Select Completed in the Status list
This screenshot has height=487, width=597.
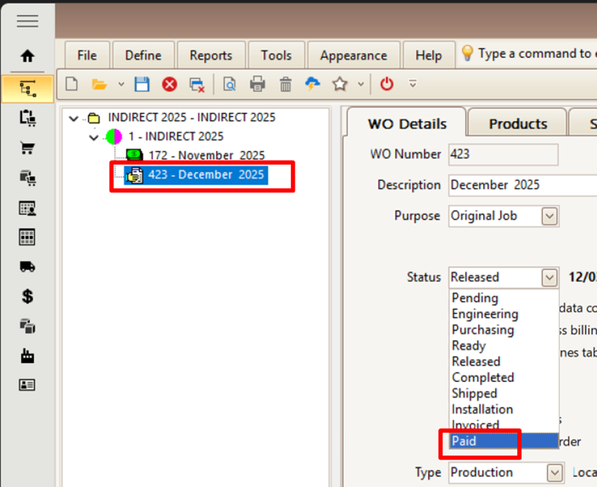coord(482,378)
